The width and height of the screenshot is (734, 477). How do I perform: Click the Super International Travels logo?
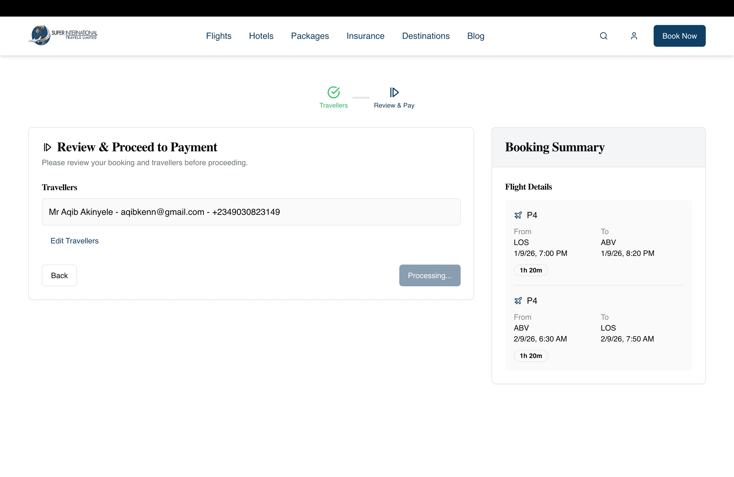coord(63,36)
